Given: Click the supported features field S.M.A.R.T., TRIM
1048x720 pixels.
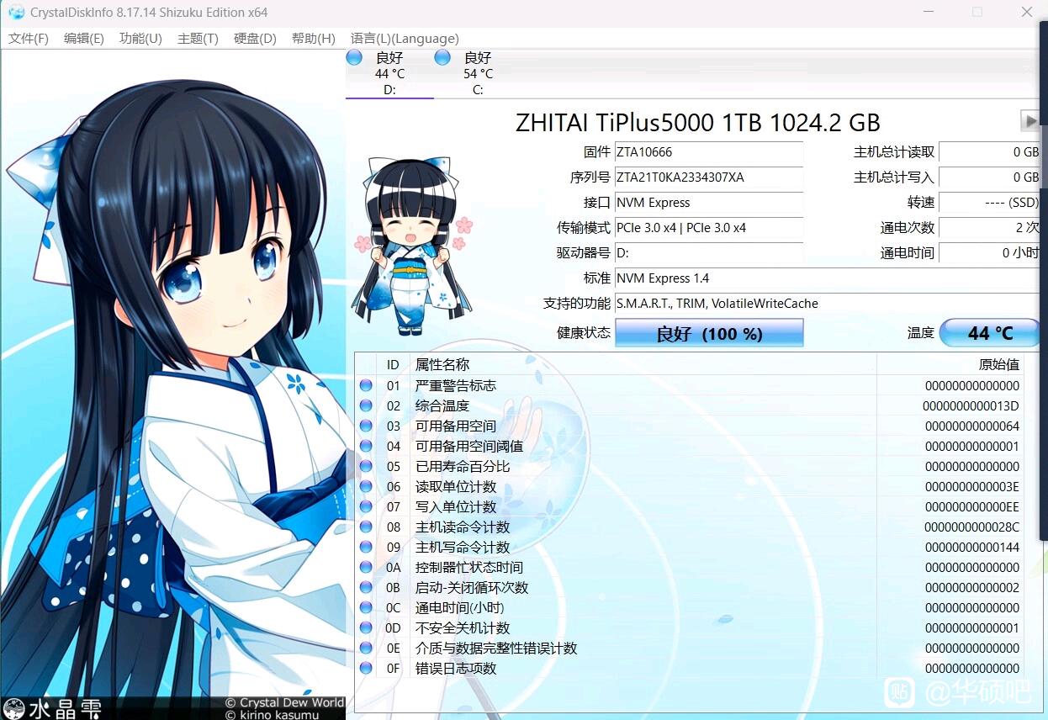Looking at the screenshot, I should click(828, 304).
